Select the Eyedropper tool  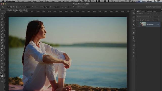tap(2, 28)
